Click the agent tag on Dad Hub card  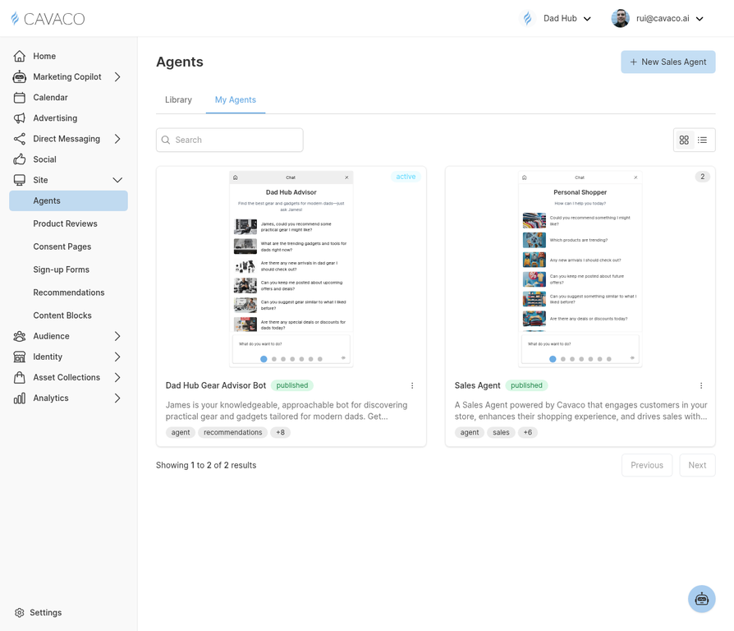[181, 432]
